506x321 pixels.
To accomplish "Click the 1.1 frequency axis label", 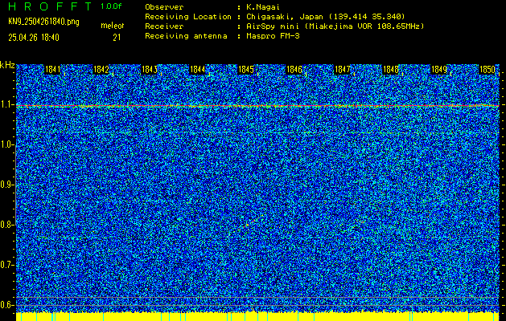I will (6, 105).
